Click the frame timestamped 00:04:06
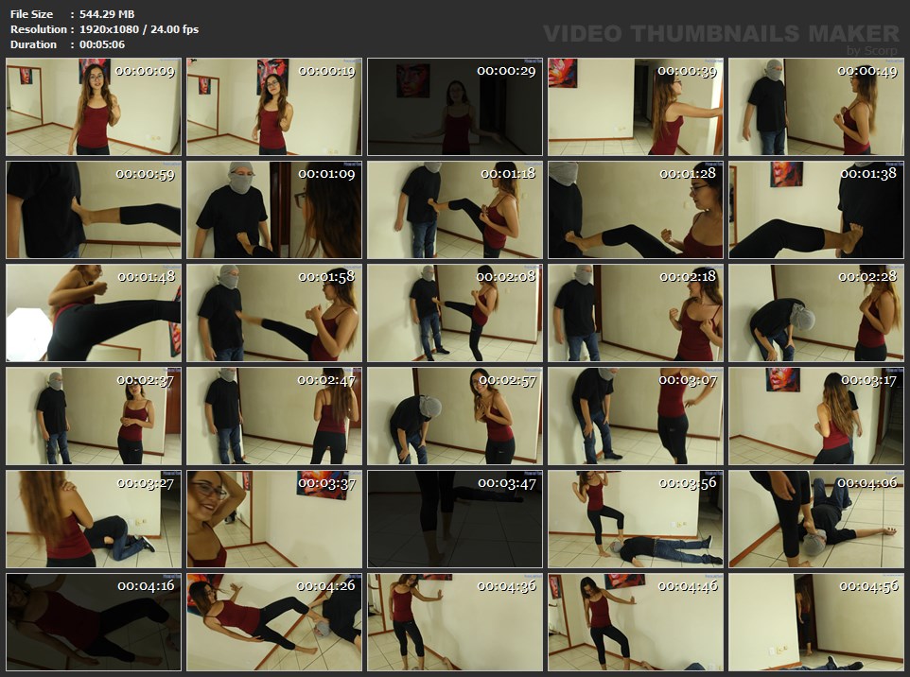This screenshot has height=677, width=910. click(x=816, y=519)
